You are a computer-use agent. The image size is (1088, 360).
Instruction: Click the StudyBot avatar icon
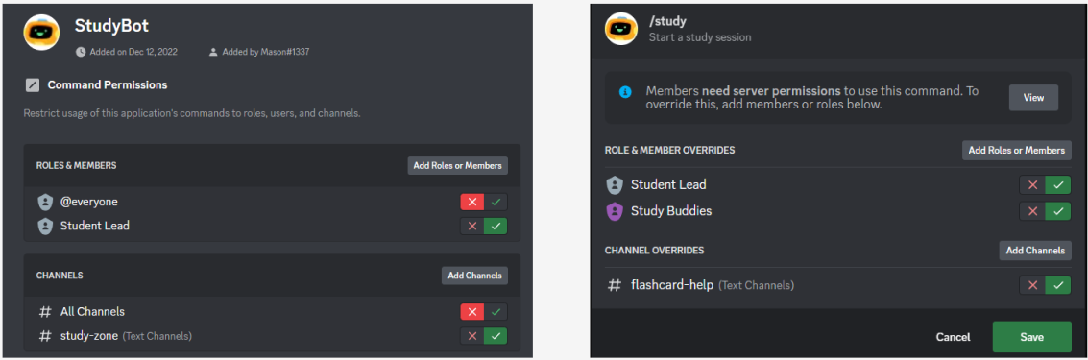click(41, 32)
